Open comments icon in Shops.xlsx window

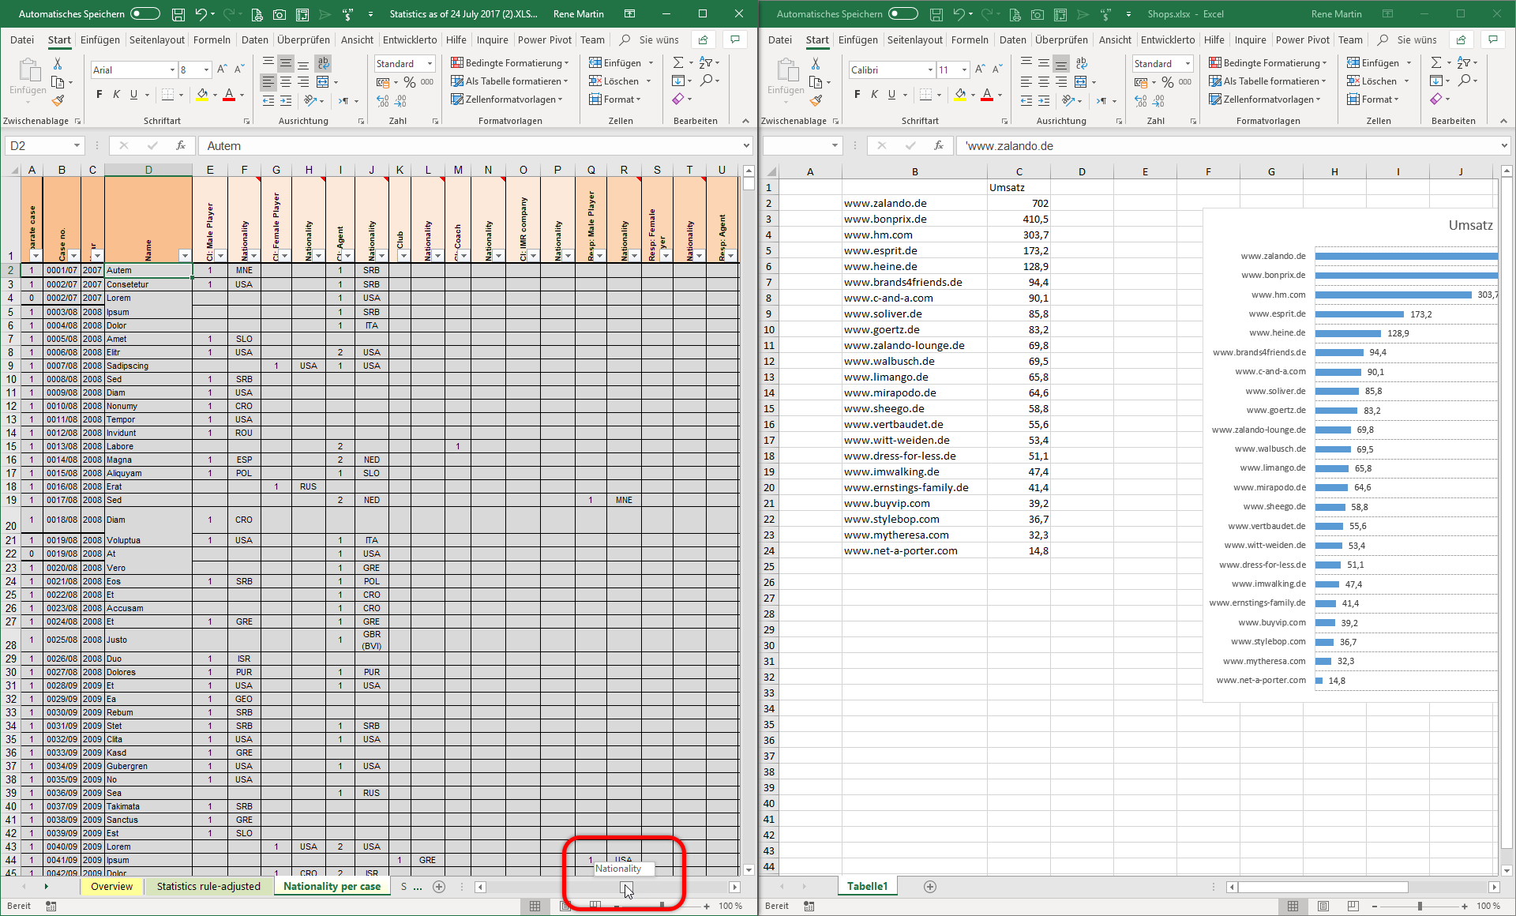pos(1492,39)
